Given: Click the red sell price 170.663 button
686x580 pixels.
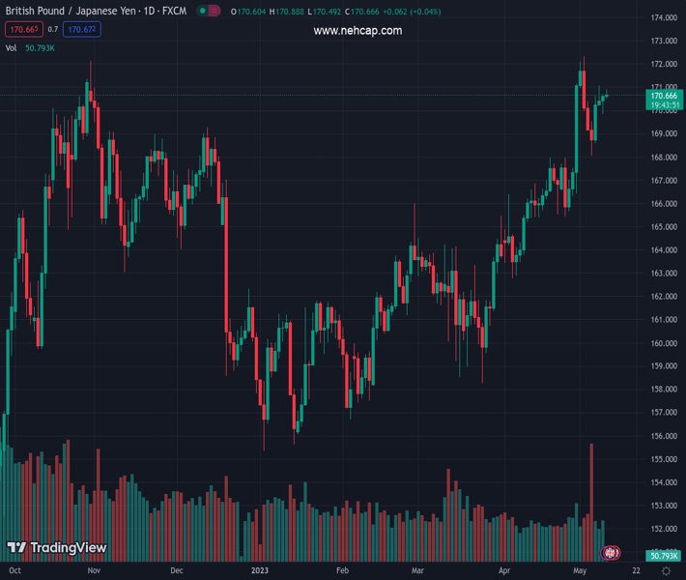Looking at the screenshot, I should pyautogui.click(x=22, y=29).
